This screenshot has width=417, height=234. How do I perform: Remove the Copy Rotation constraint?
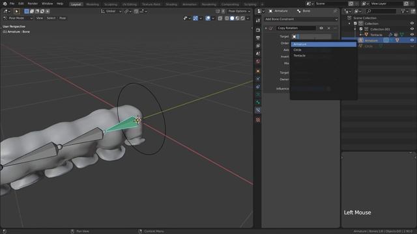tap(328, 28)
